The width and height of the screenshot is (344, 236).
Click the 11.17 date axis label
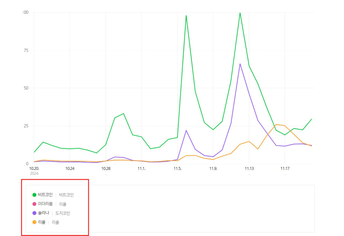pyautogui.click(x=285, y=169)
